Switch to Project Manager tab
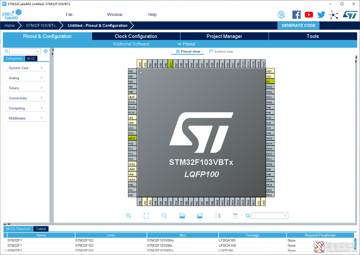Viewport: 360px width, 255px height. pos(224,36)
